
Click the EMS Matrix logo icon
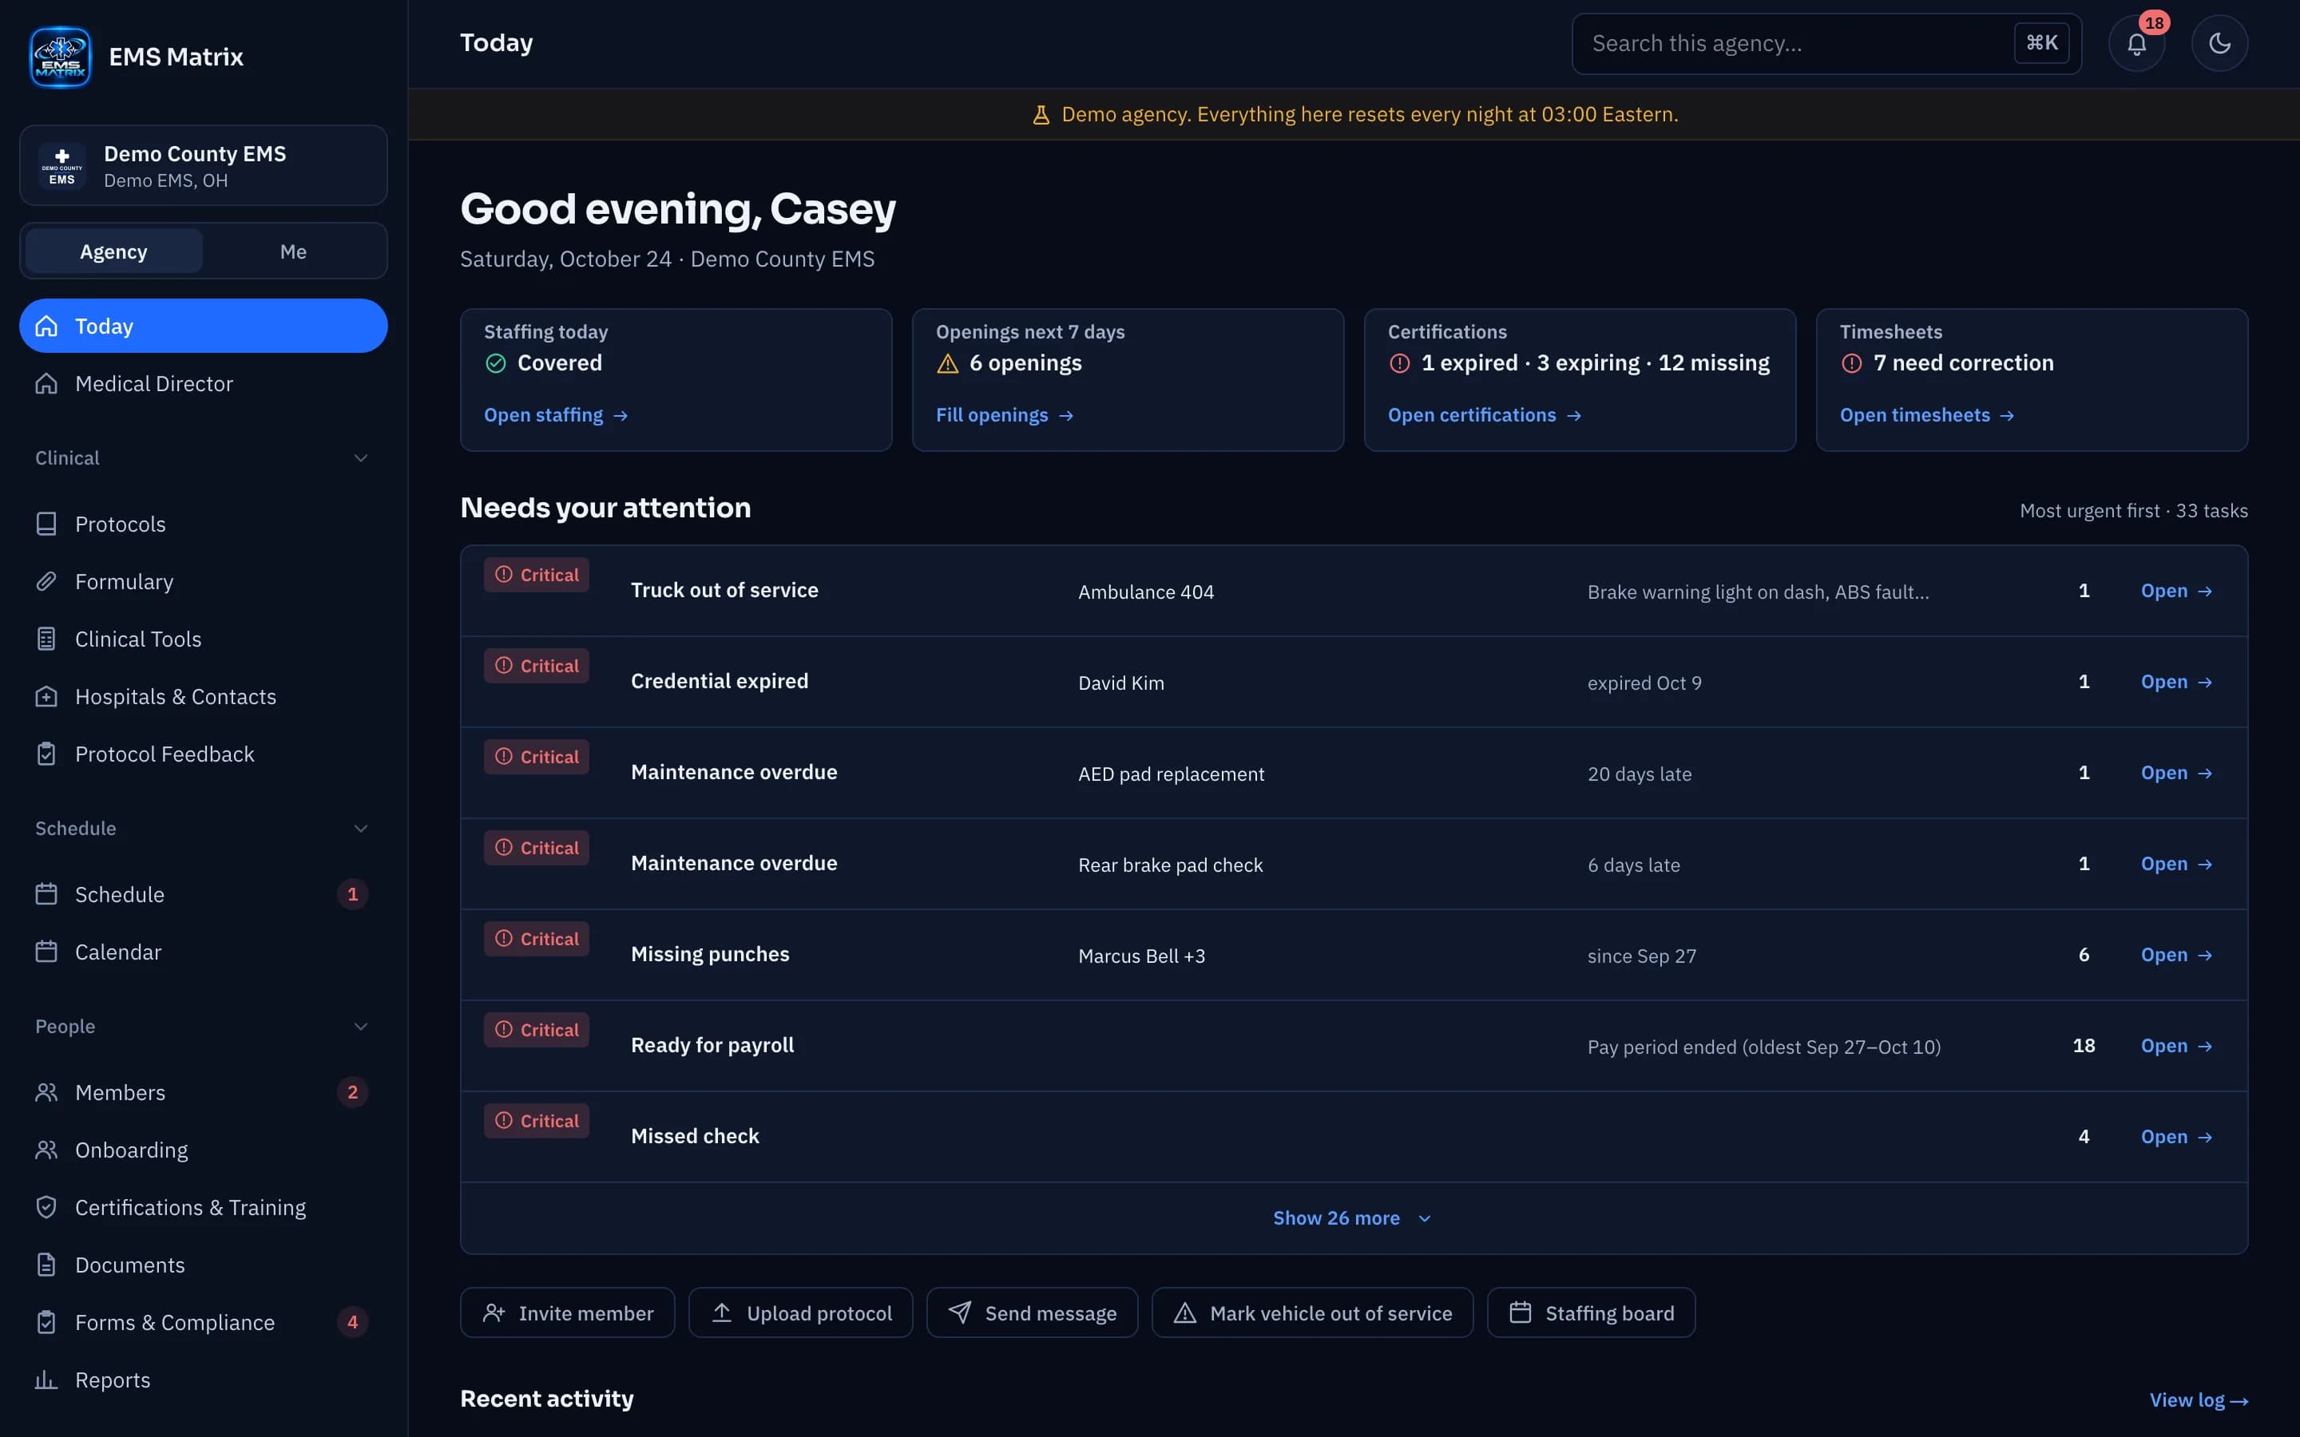pos(60,57)
